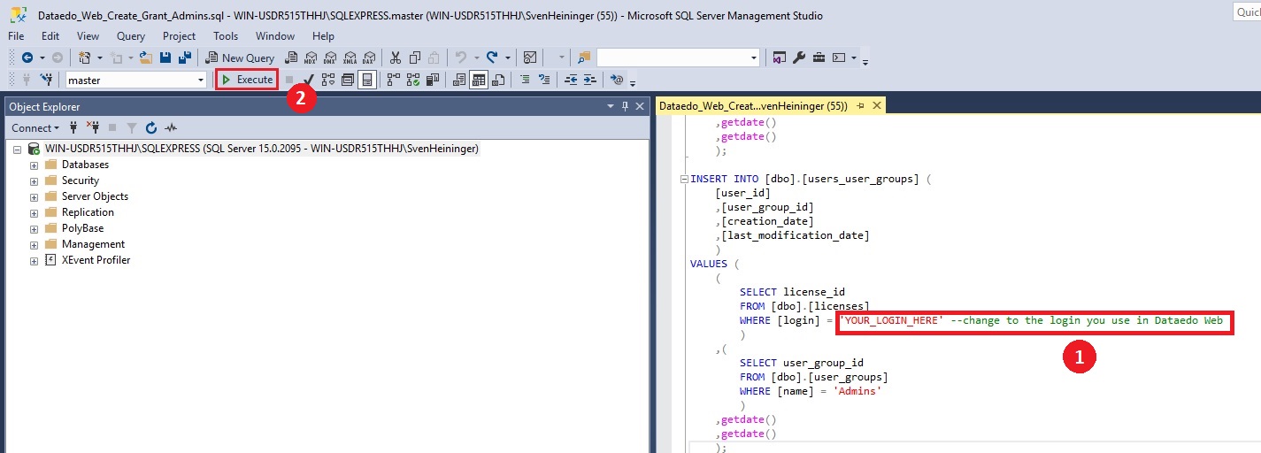Click Disconnect icon in Object Explorer
The width and height of the screenshot is (1261, 453).
[92, 127]
